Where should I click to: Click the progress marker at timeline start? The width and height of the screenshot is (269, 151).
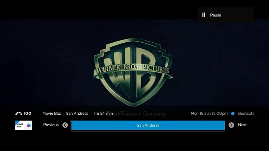click(x=71, y=126)
